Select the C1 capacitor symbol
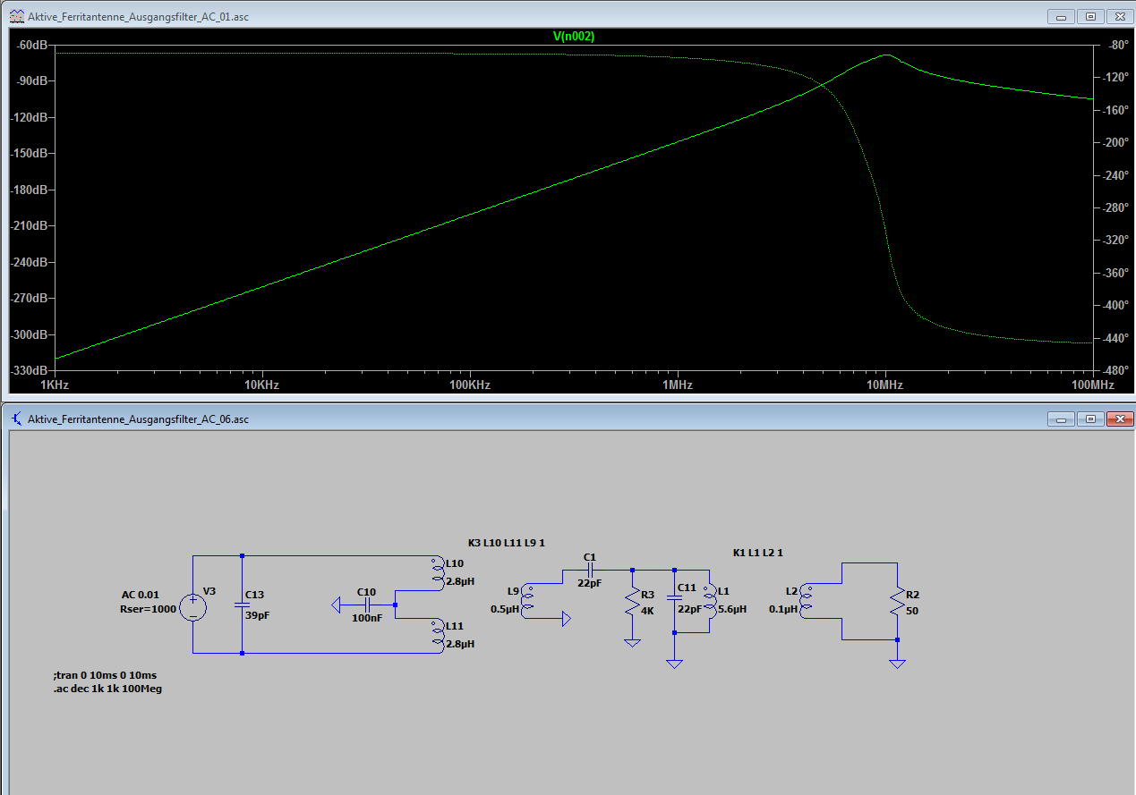This screenshot has height=795, width=1136. [589, 571]
